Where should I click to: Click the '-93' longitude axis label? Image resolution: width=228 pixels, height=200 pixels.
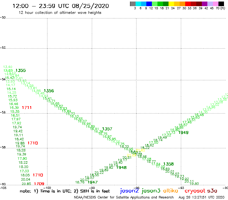click(x=181, y=188)
